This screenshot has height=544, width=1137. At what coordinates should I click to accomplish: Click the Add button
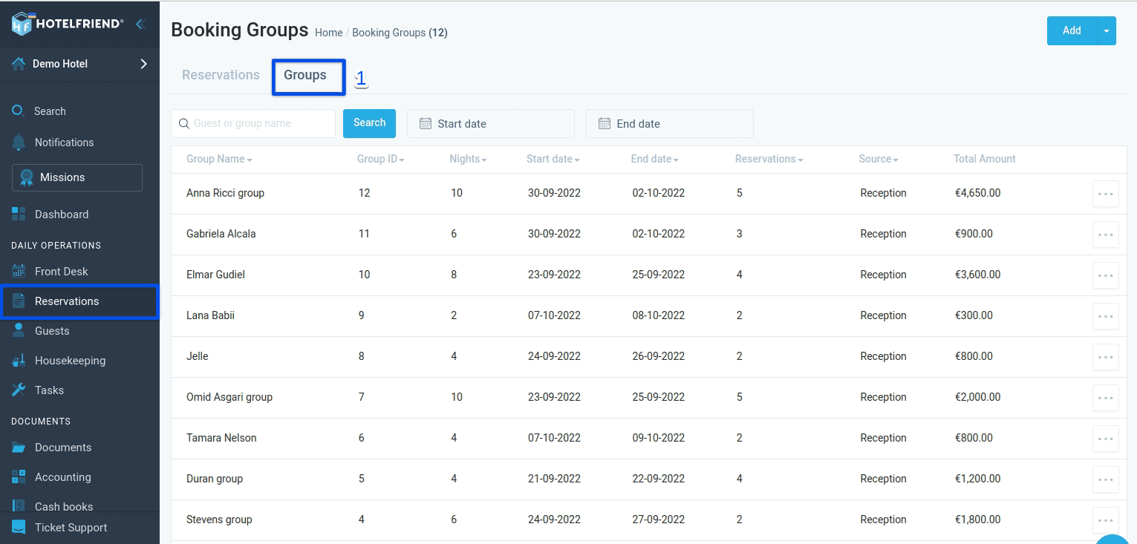[1072, 31]
